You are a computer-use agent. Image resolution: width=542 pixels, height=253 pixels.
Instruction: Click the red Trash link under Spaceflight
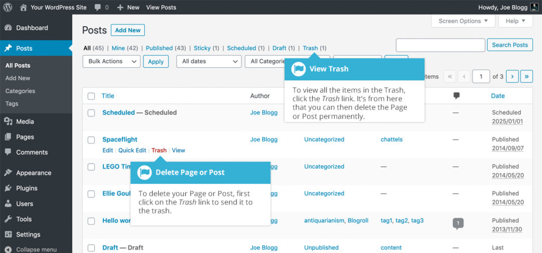159,151
